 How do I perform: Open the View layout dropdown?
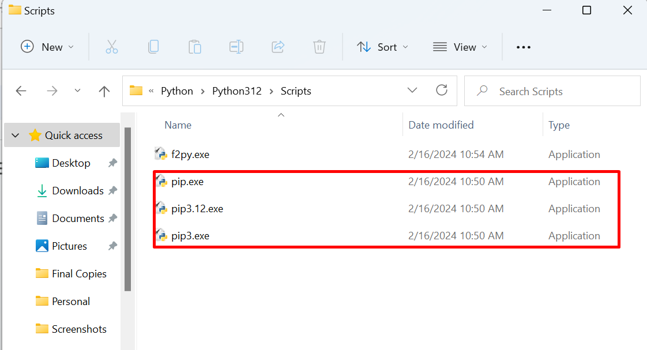point(460,47)
